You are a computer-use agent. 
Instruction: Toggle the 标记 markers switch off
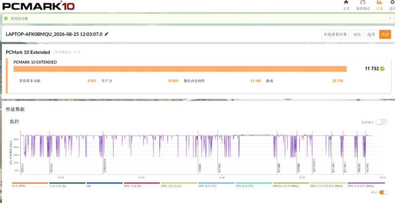click(383, 192)
